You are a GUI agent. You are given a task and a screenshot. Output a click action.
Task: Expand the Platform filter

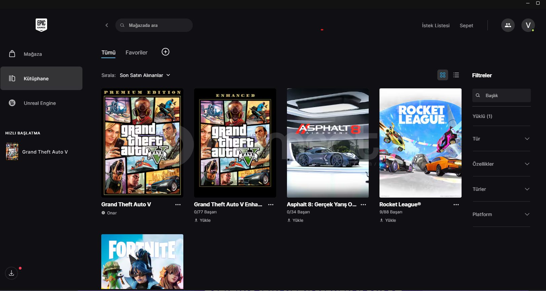(501, 214)
